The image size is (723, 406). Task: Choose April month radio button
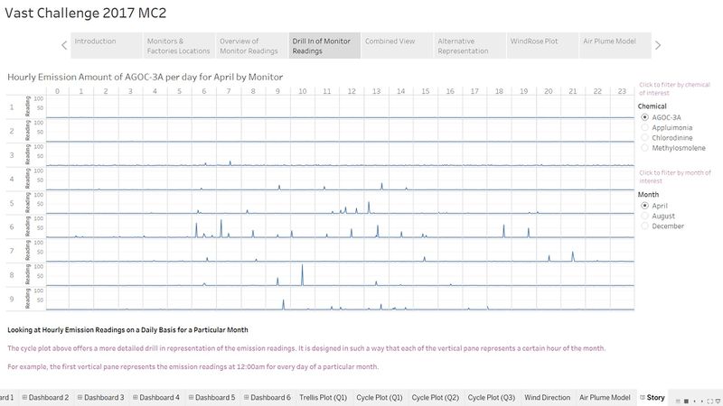tap(645, 206)
